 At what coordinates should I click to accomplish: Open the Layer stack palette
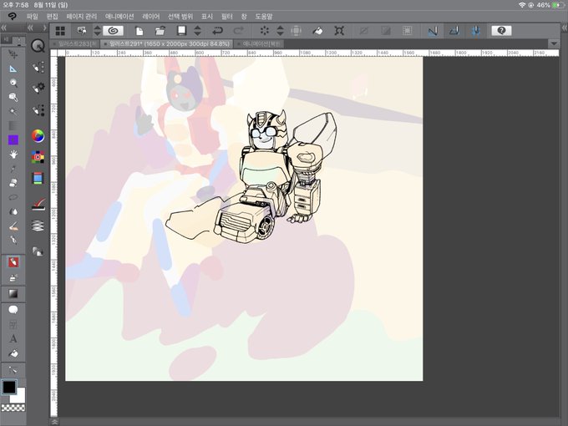38,226
